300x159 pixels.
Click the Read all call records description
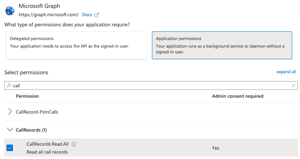(47, 152)
